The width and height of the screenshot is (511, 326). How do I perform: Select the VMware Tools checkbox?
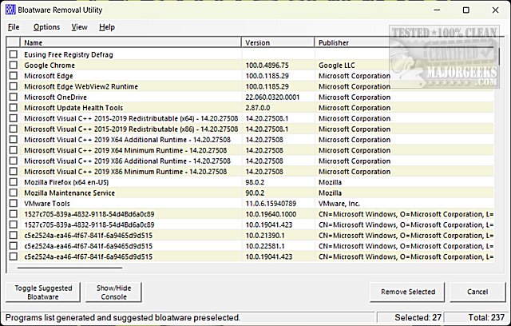pyautogui.click(x=13, y=204)
